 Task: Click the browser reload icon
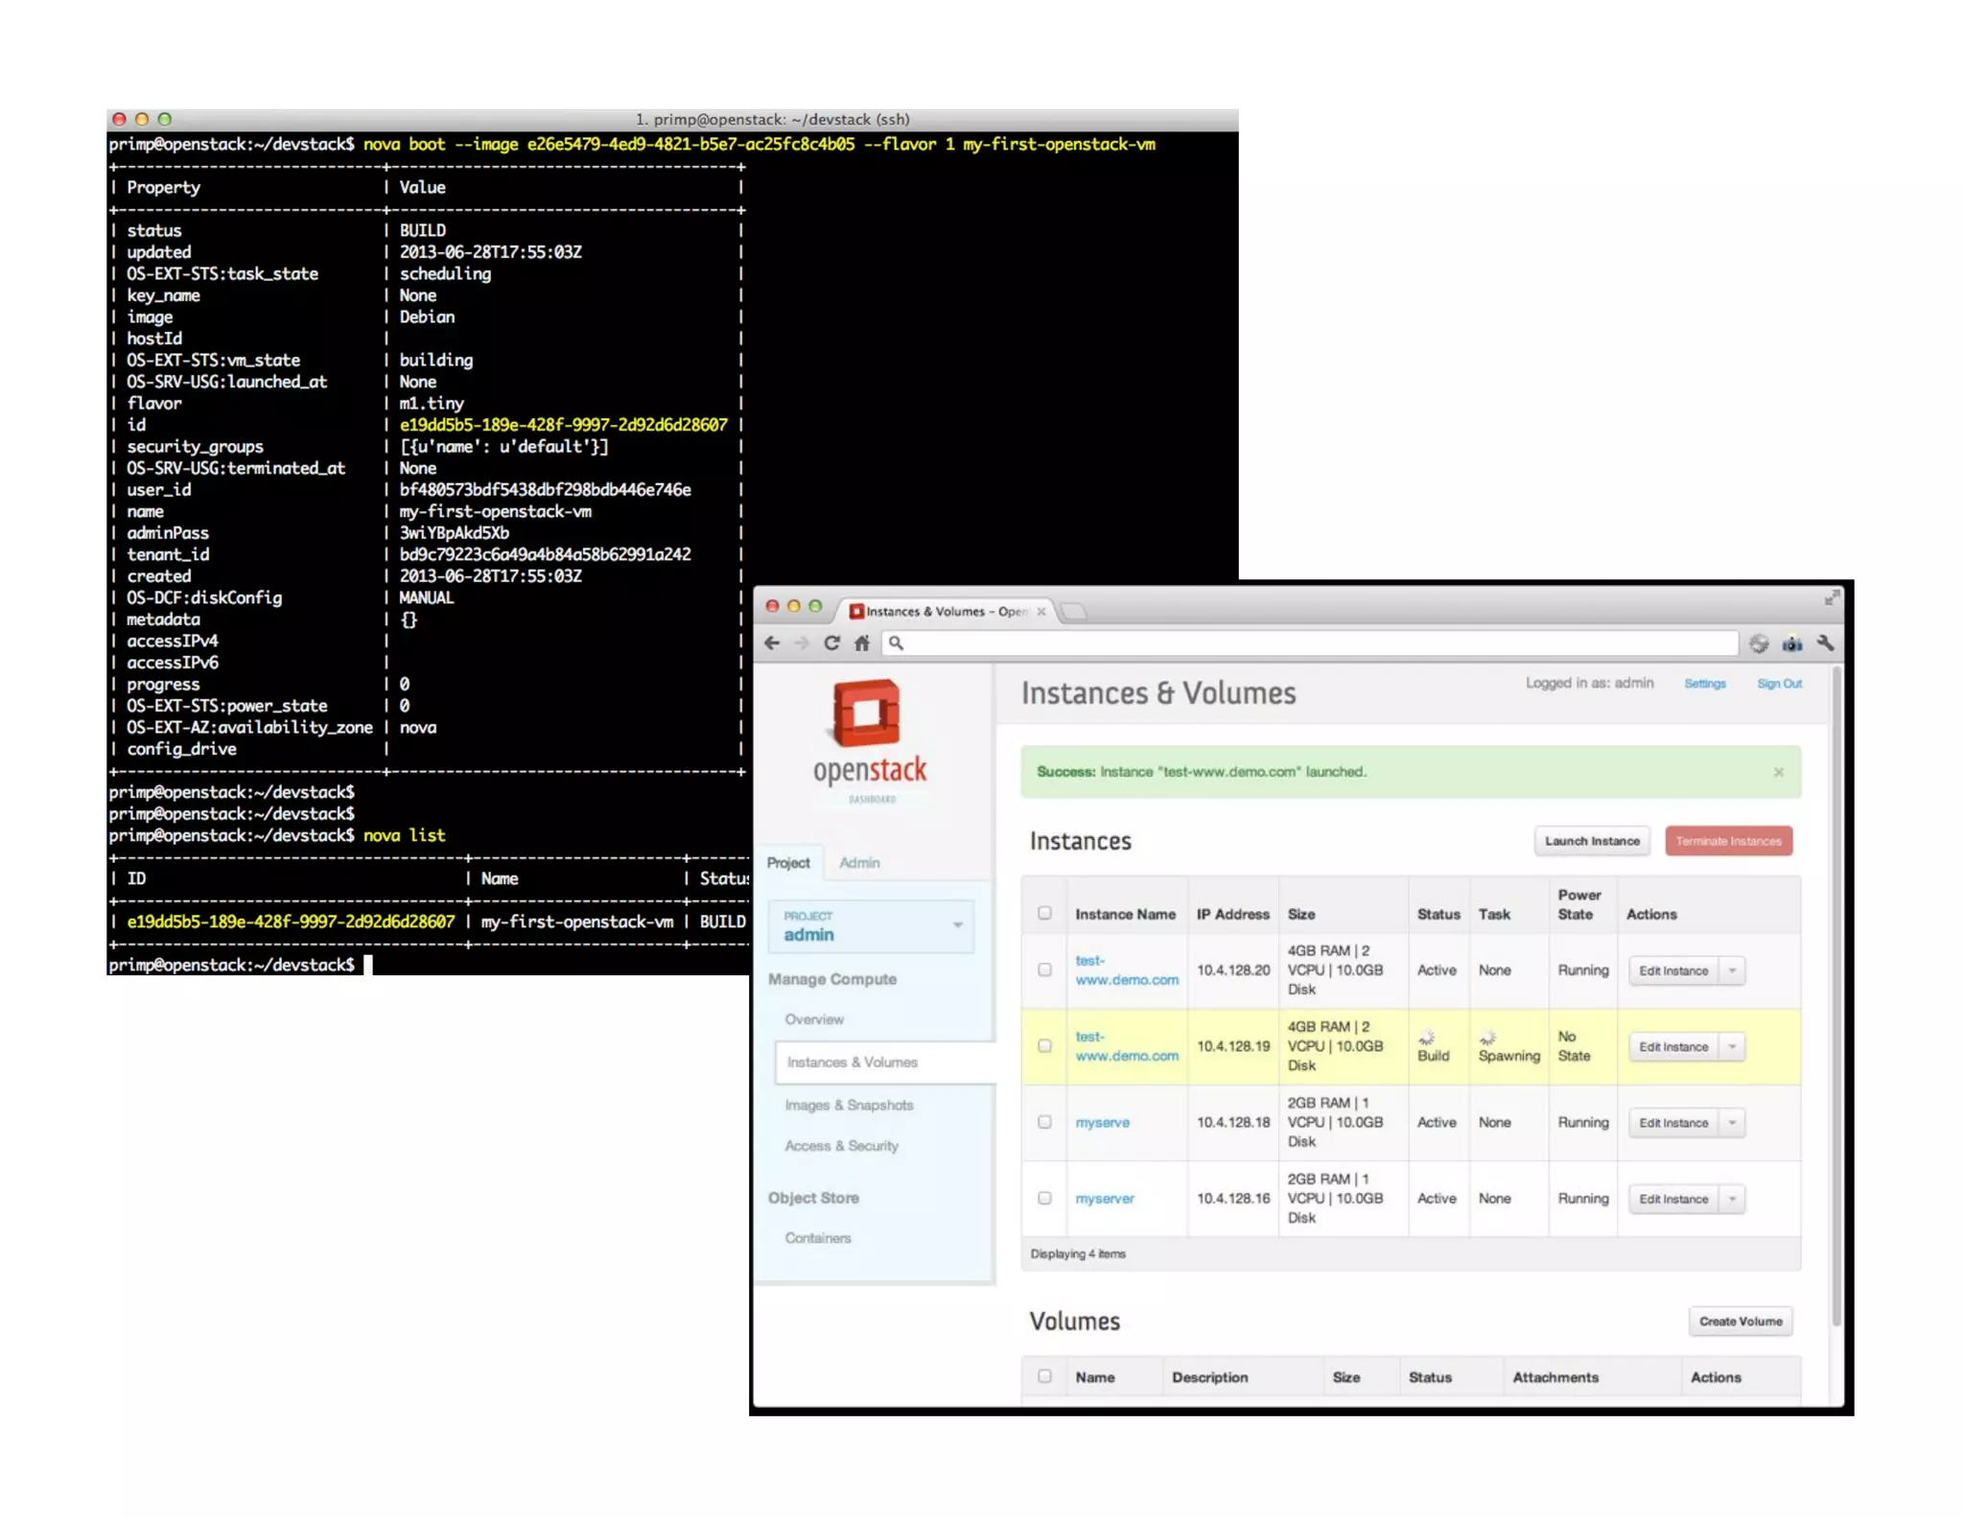pyautogui.click(x=831, y=643)
